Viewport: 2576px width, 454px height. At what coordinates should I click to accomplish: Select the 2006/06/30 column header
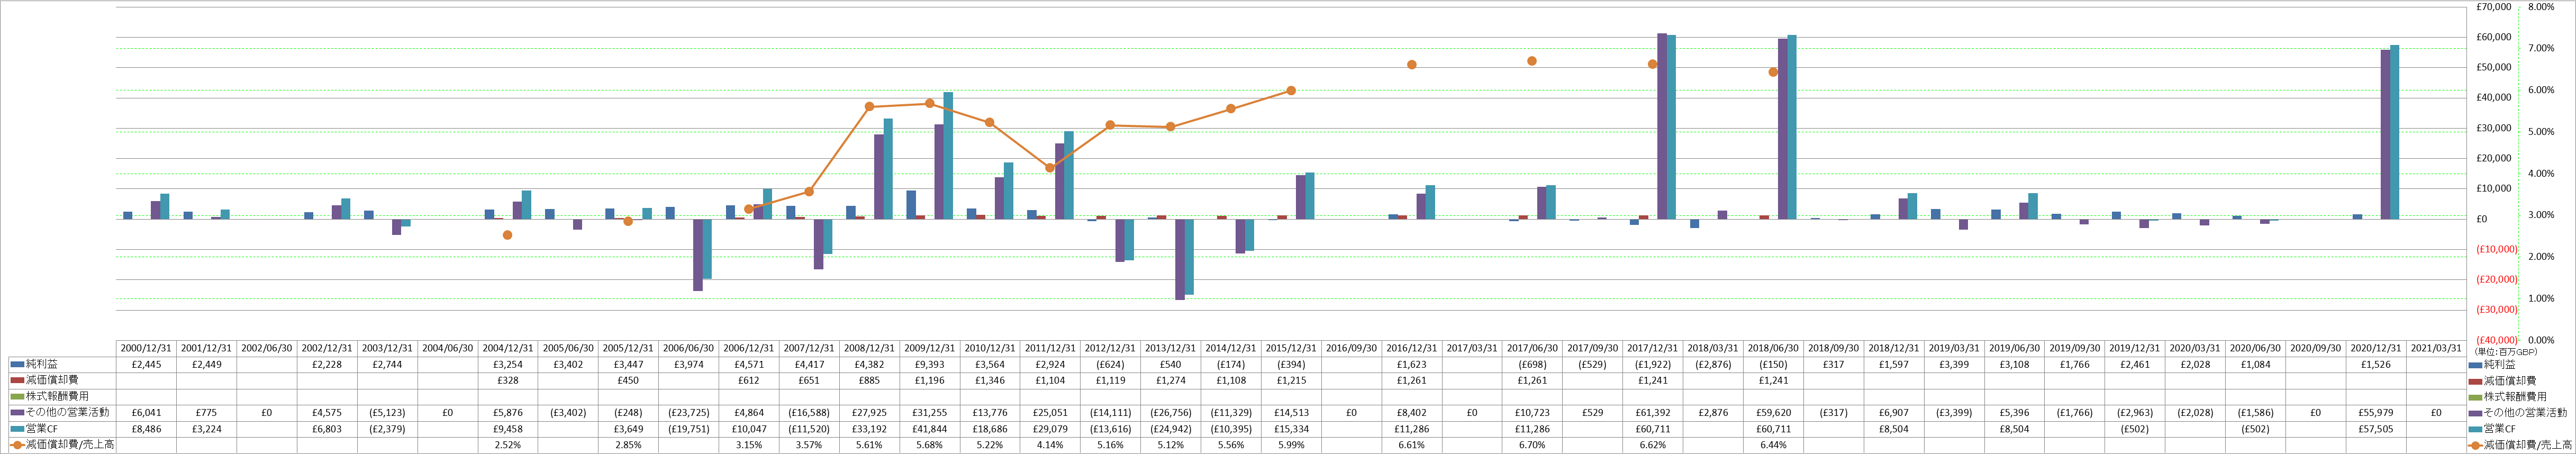(688, 349)
